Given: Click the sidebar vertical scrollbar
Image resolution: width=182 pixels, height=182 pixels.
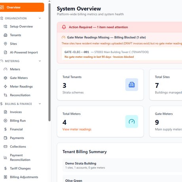Looking at the screenshot, I should point(49,62).
